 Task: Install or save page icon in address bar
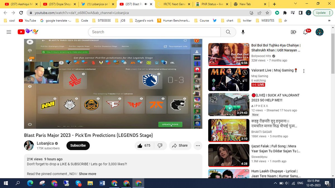coord(252,13)
